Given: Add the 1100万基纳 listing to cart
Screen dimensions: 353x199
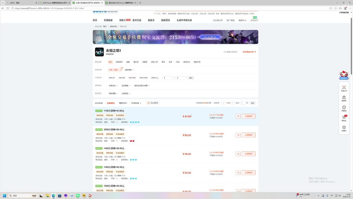Looking at the screenshot, I should click(x=238, y=116).
